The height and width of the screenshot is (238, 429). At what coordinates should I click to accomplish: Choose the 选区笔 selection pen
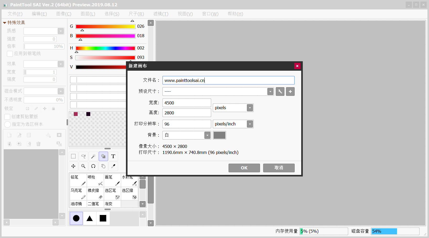pyautogui.click(x=112, y=193)
